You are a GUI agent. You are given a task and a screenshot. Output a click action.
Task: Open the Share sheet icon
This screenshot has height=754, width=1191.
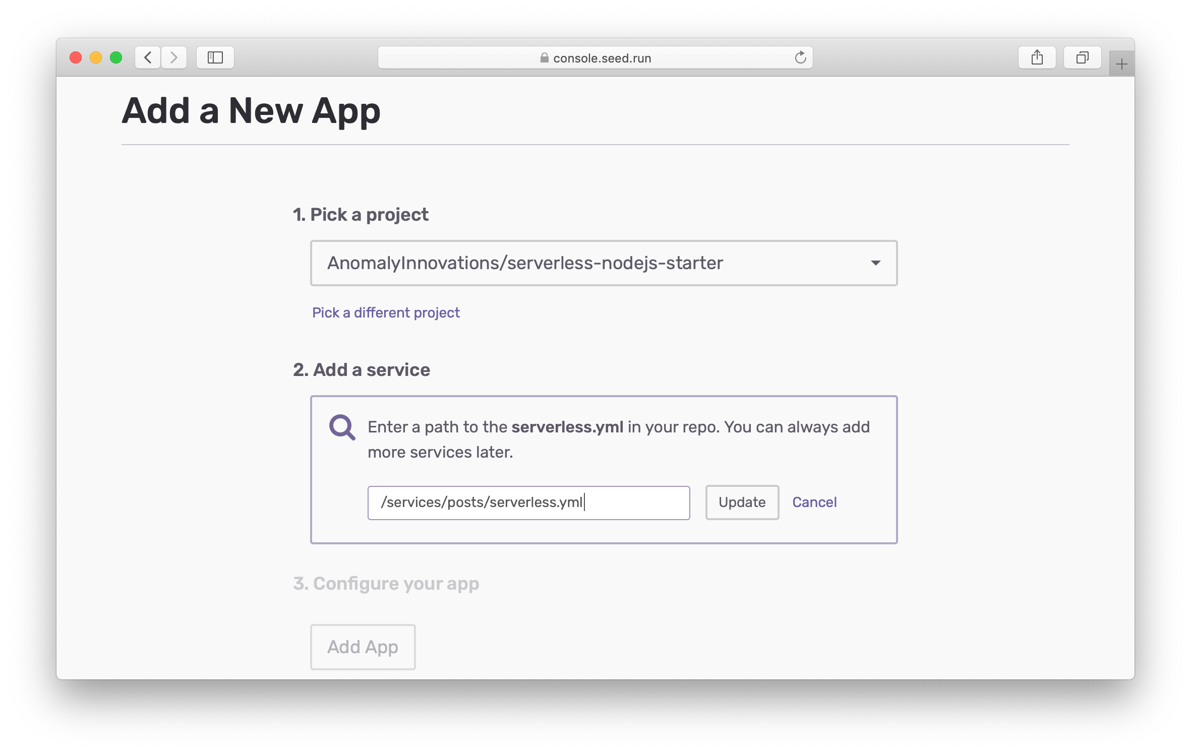coord(1037,57)
